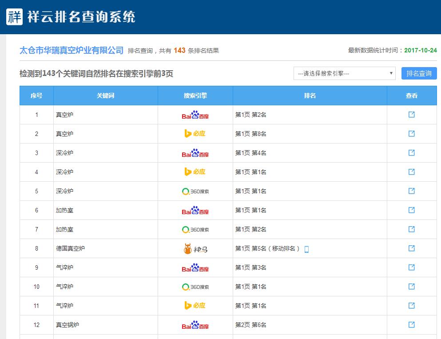Click 360搜索 logo in row 5
Screen dimensions: 441x339
(195, 191)
